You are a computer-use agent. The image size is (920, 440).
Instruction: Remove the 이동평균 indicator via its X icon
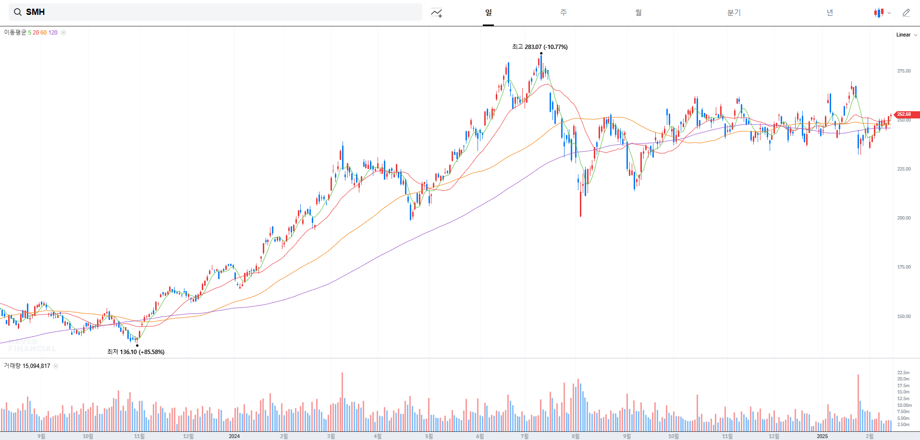click(x=63, y=32)
